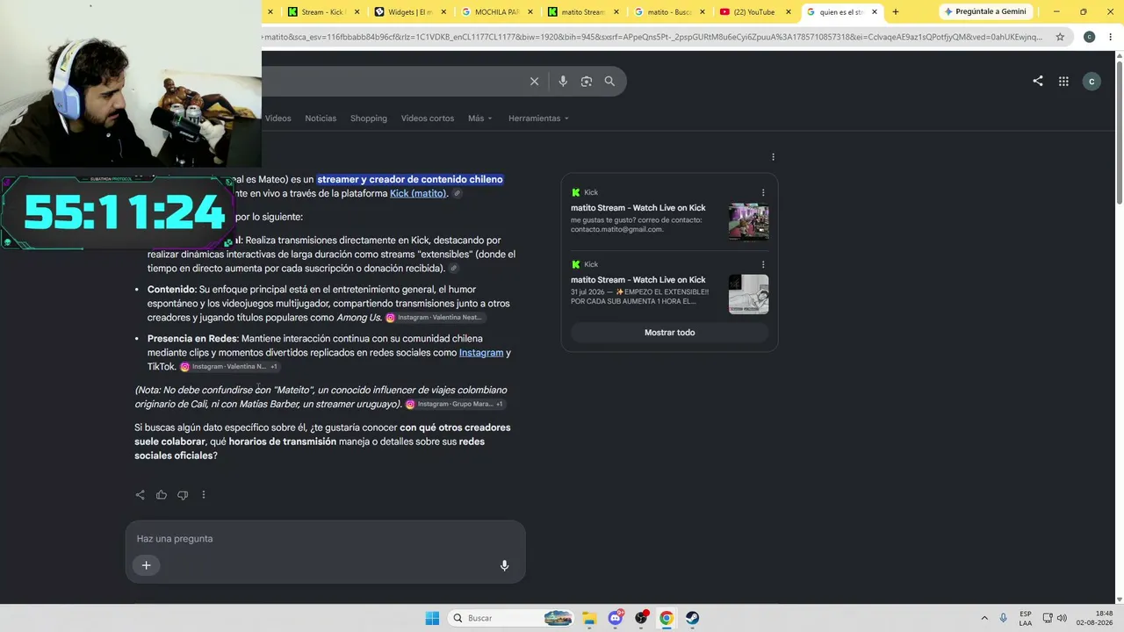Open Steam from the taskbar
Image resolution: width=1124 pixels, height=632 pixels.
tap(692, 618)
